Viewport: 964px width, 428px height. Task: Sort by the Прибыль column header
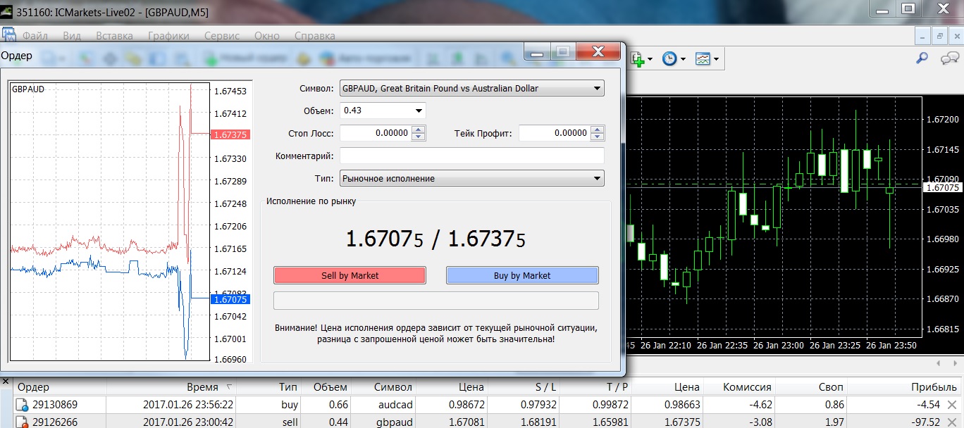[x=903, y=387]
